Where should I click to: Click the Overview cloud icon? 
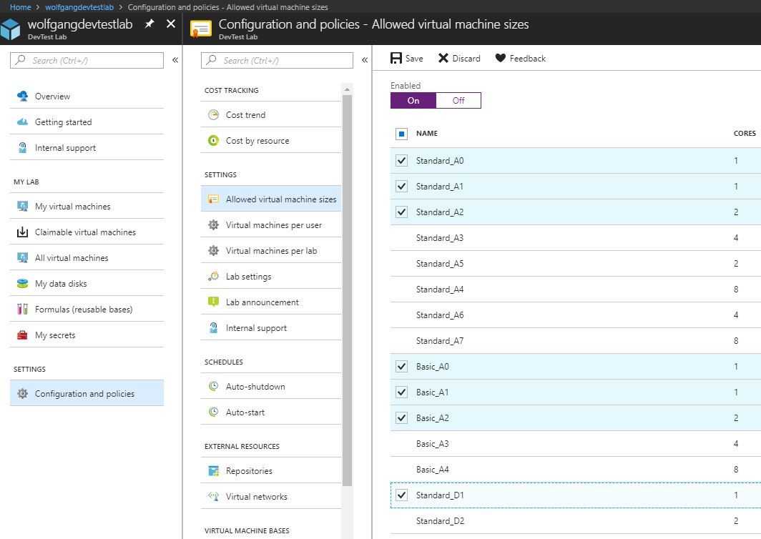point(22,96)
